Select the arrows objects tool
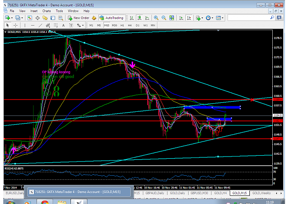286x204 pixels. (79, 25)
